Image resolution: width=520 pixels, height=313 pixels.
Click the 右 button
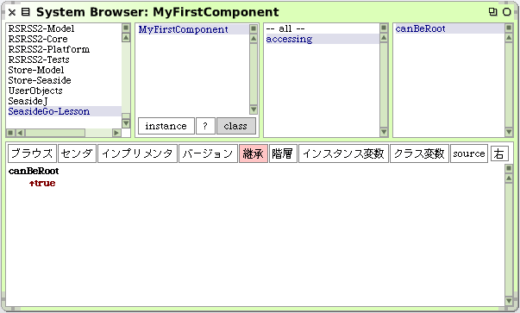click(499, 153)
